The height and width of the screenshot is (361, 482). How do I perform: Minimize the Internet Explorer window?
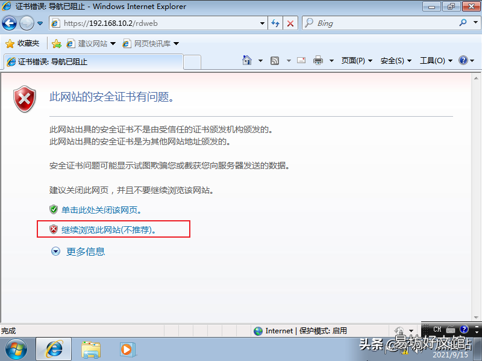click(x=431, y=7)
